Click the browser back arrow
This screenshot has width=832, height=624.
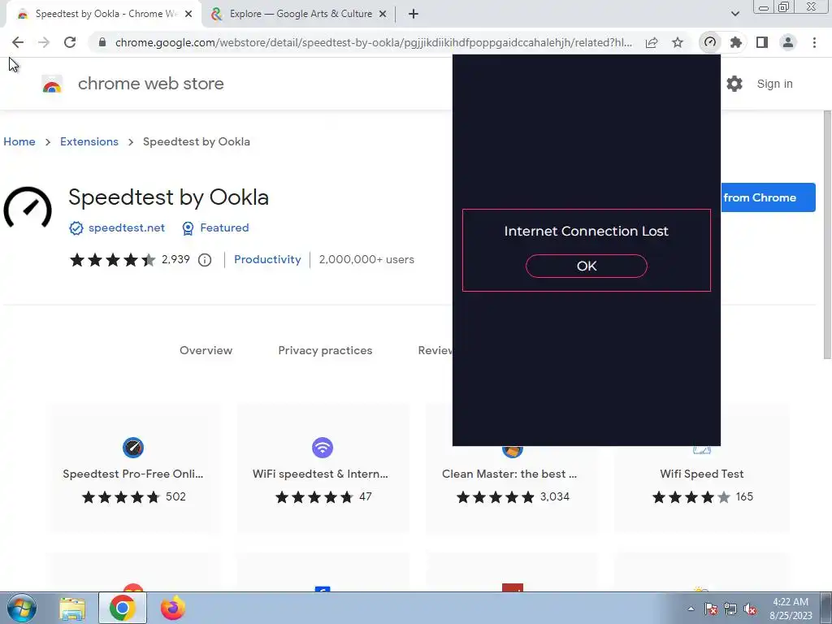18,42
